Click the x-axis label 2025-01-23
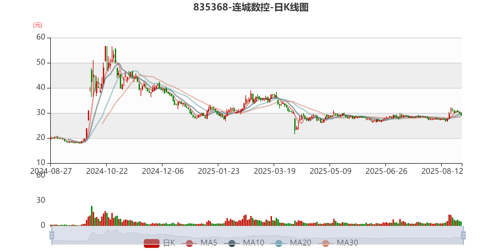 [219, 171]
